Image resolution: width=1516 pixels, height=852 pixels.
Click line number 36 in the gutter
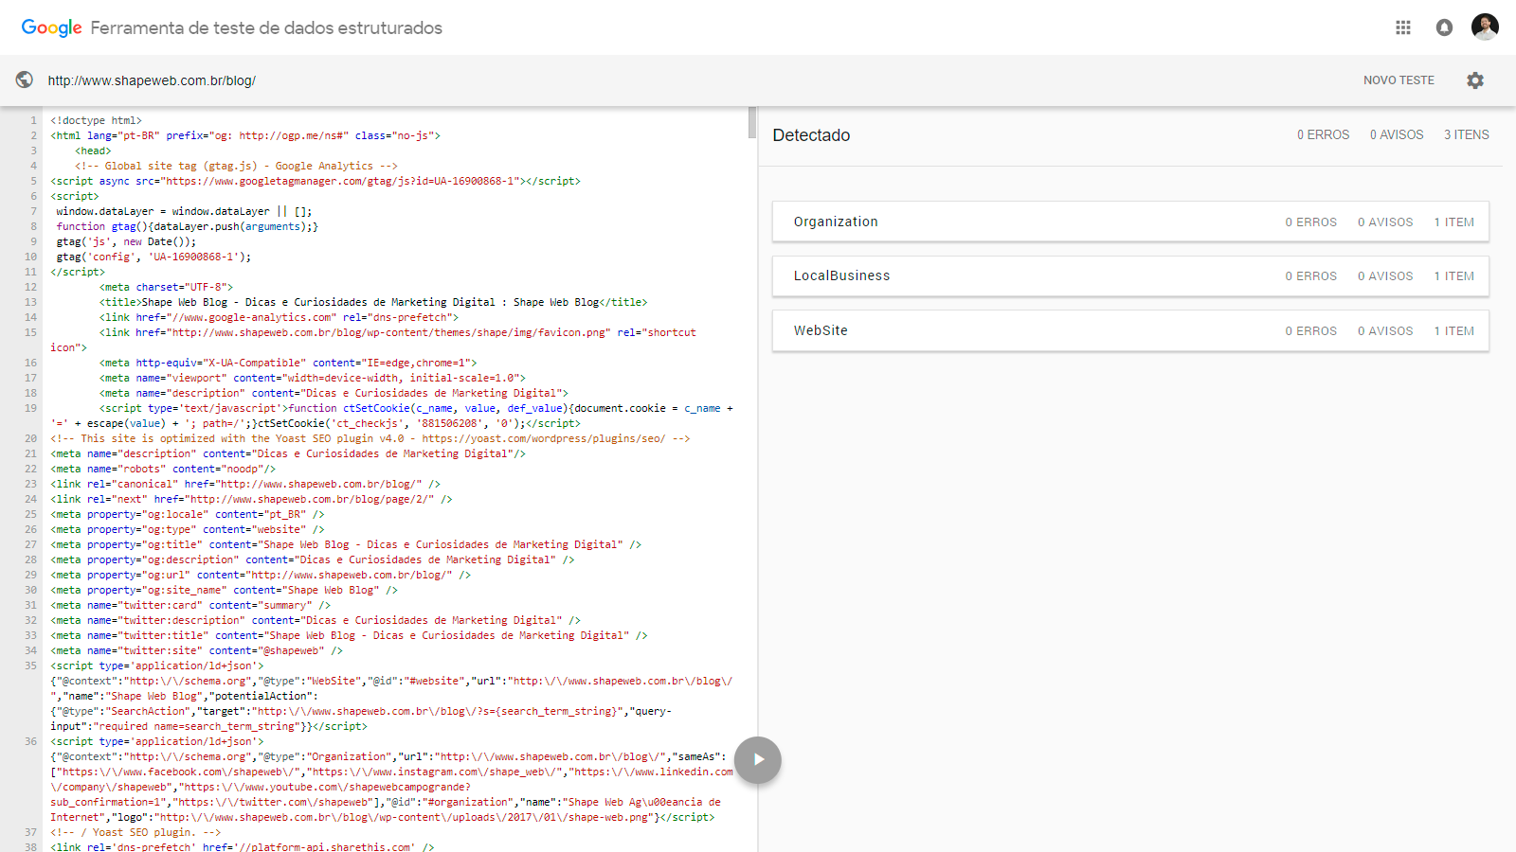(30, 741)
